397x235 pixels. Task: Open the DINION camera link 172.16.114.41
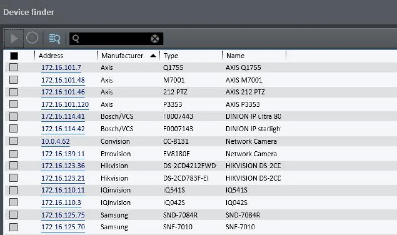tap(63, 116)
